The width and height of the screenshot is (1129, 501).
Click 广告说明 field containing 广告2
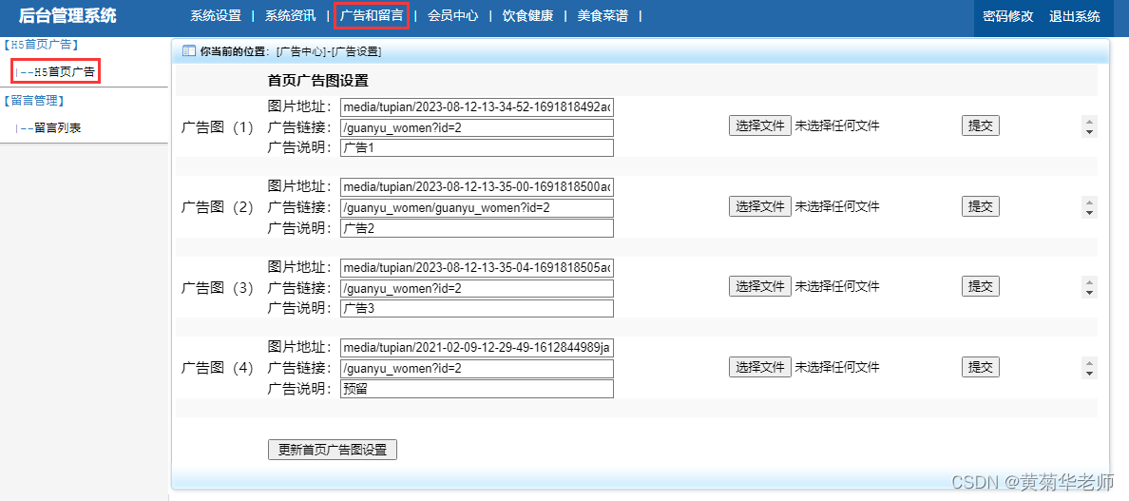pyautogui.click(x=477, y=228)
